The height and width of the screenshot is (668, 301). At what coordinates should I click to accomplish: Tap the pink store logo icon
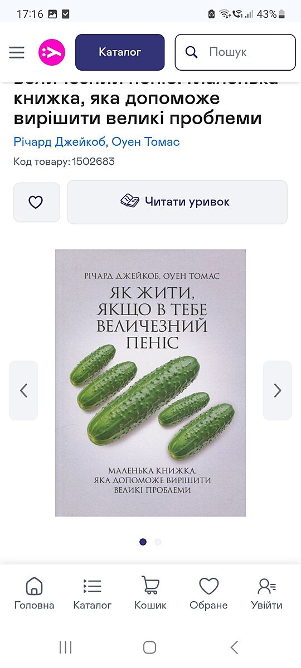(x=52, y=52)
